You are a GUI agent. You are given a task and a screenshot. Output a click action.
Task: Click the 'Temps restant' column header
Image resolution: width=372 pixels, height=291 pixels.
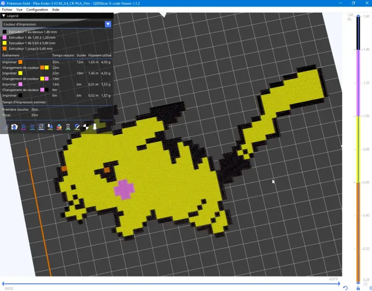click(63, 55)
